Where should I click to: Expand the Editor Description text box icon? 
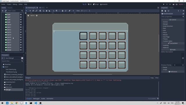(183, 58)
